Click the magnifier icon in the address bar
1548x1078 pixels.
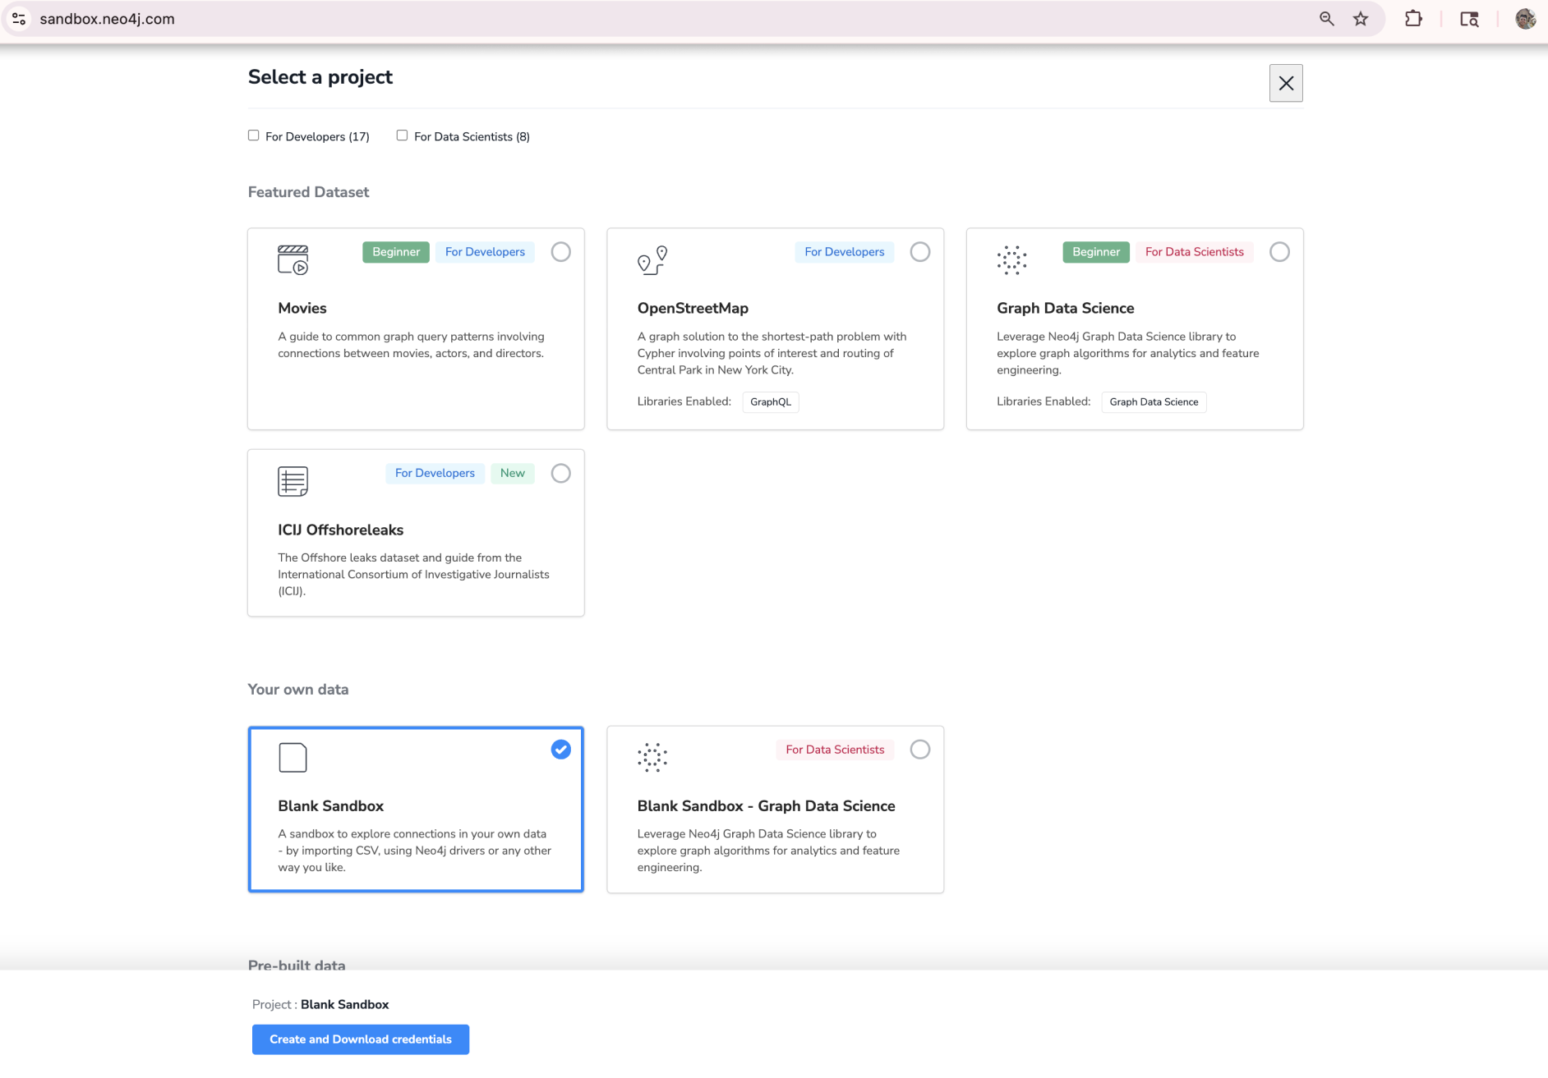1326,18
